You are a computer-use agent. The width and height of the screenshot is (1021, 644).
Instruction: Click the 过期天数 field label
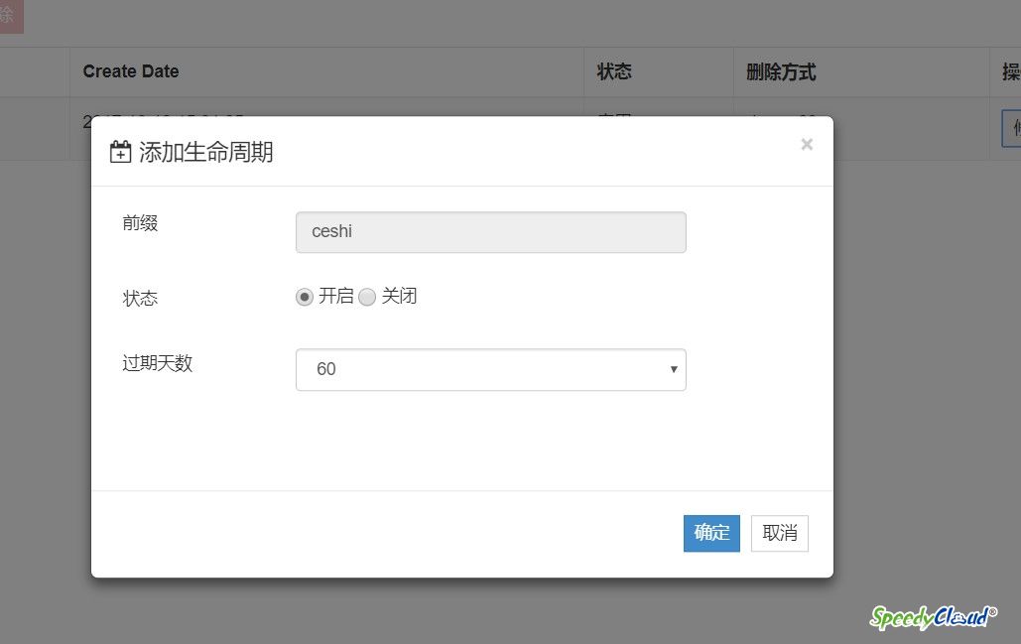coord(157,363)
